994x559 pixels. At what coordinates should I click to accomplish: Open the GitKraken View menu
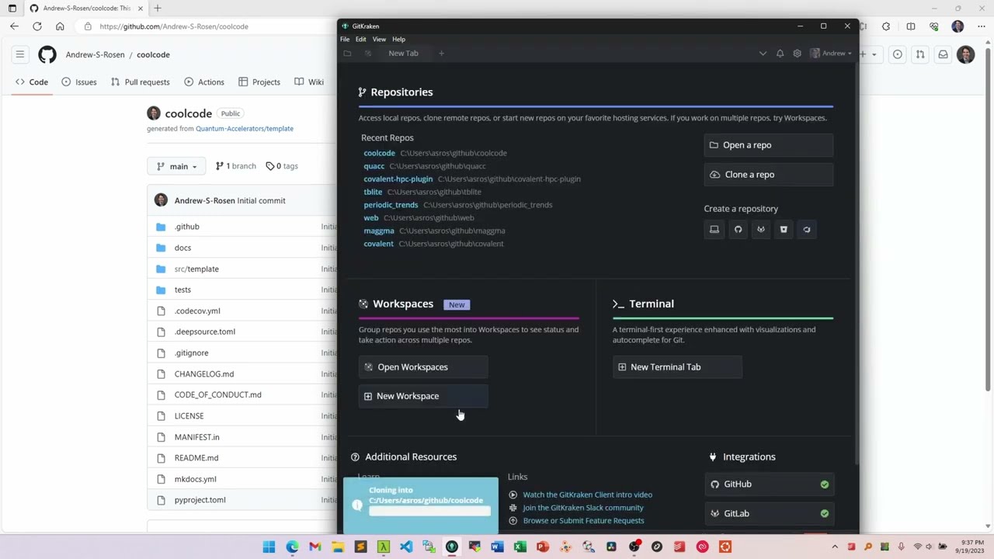click(x=379, y=39)
